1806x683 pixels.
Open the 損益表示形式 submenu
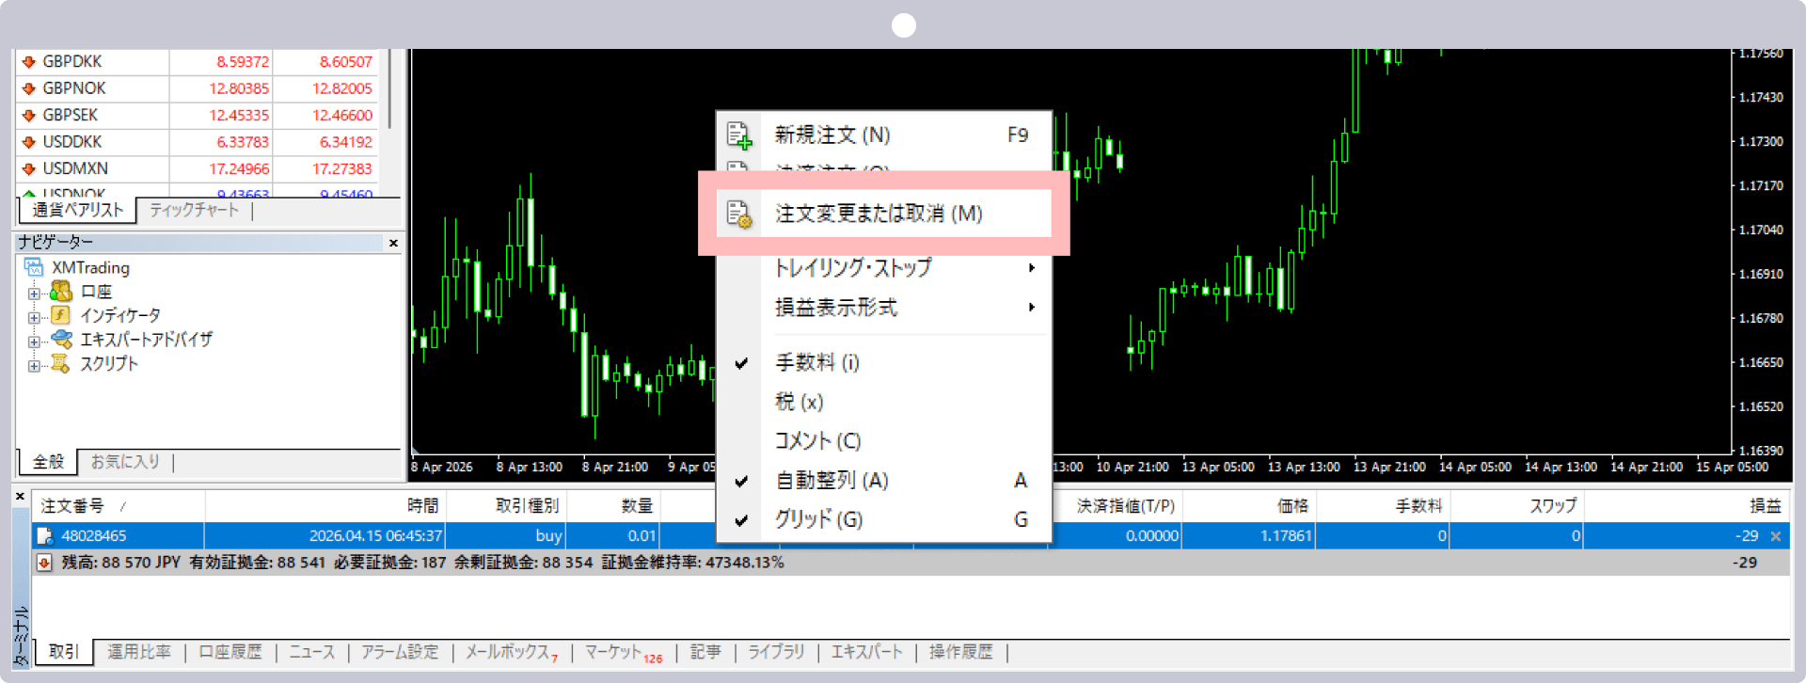click(x=882, y=308)
